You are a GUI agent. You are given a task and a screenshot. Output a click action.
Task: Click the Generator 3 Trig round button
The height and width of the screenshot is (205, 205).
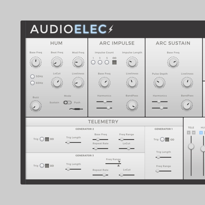(42, 166)
